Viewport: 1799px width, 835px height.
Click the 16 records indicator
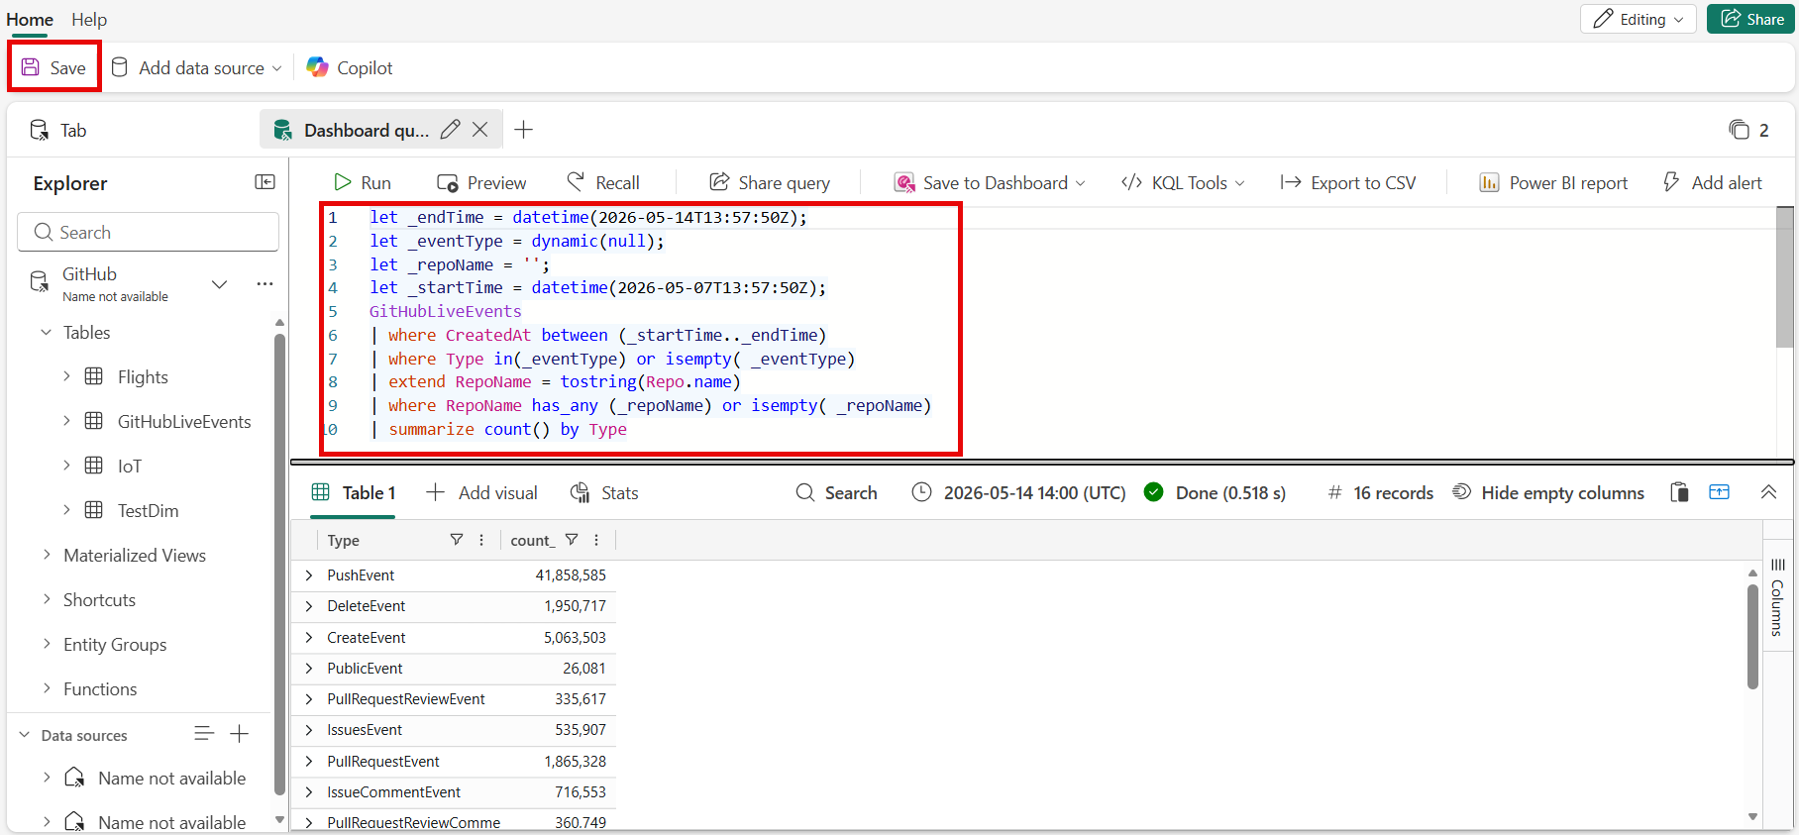point(1381,492)
